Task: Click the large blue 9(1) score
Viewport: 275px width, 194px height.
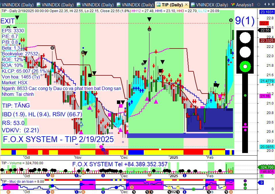Action: click(245, 20)
